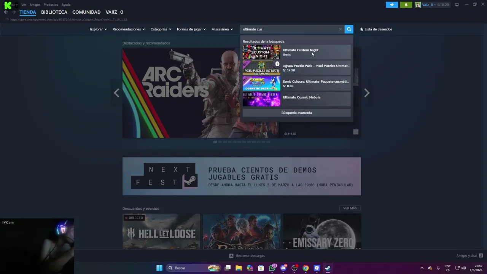
Task: Open Microsoft Store from the taskbar
Action: (261, 268)
